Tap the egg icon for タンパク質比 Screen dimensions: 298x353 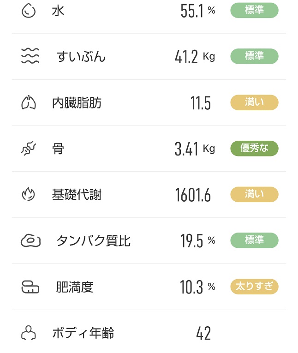(30, 240)
